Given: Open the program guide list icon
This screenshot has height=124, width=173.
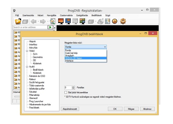Looking at the screenshot, I should coord(108,21).
